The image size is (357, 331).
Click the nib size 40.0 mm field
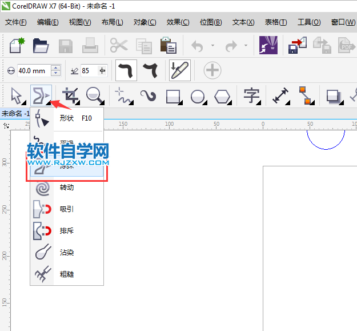tap(33, 71)
